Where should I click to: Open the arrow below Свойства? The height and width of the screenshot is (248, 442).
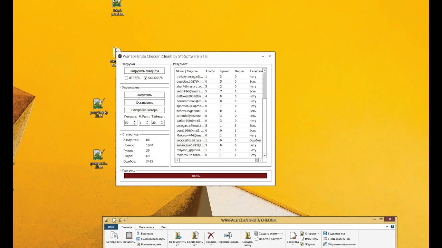[x=293, y=245]
